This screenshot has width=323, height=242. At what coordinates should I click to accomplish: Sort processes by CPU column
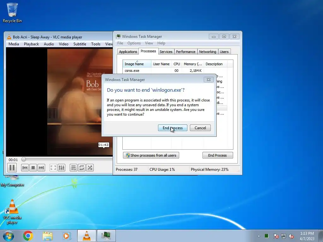[177, 64]
